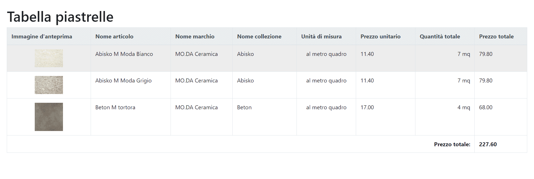Click the Abisko M Moda Bianco name
The height and width of the screenshot is (179, 534).
point(124,54)
